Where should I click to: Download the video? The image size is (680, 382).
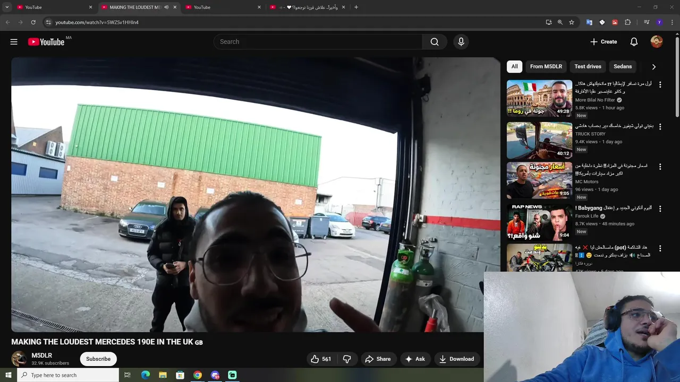click(456, 359)
